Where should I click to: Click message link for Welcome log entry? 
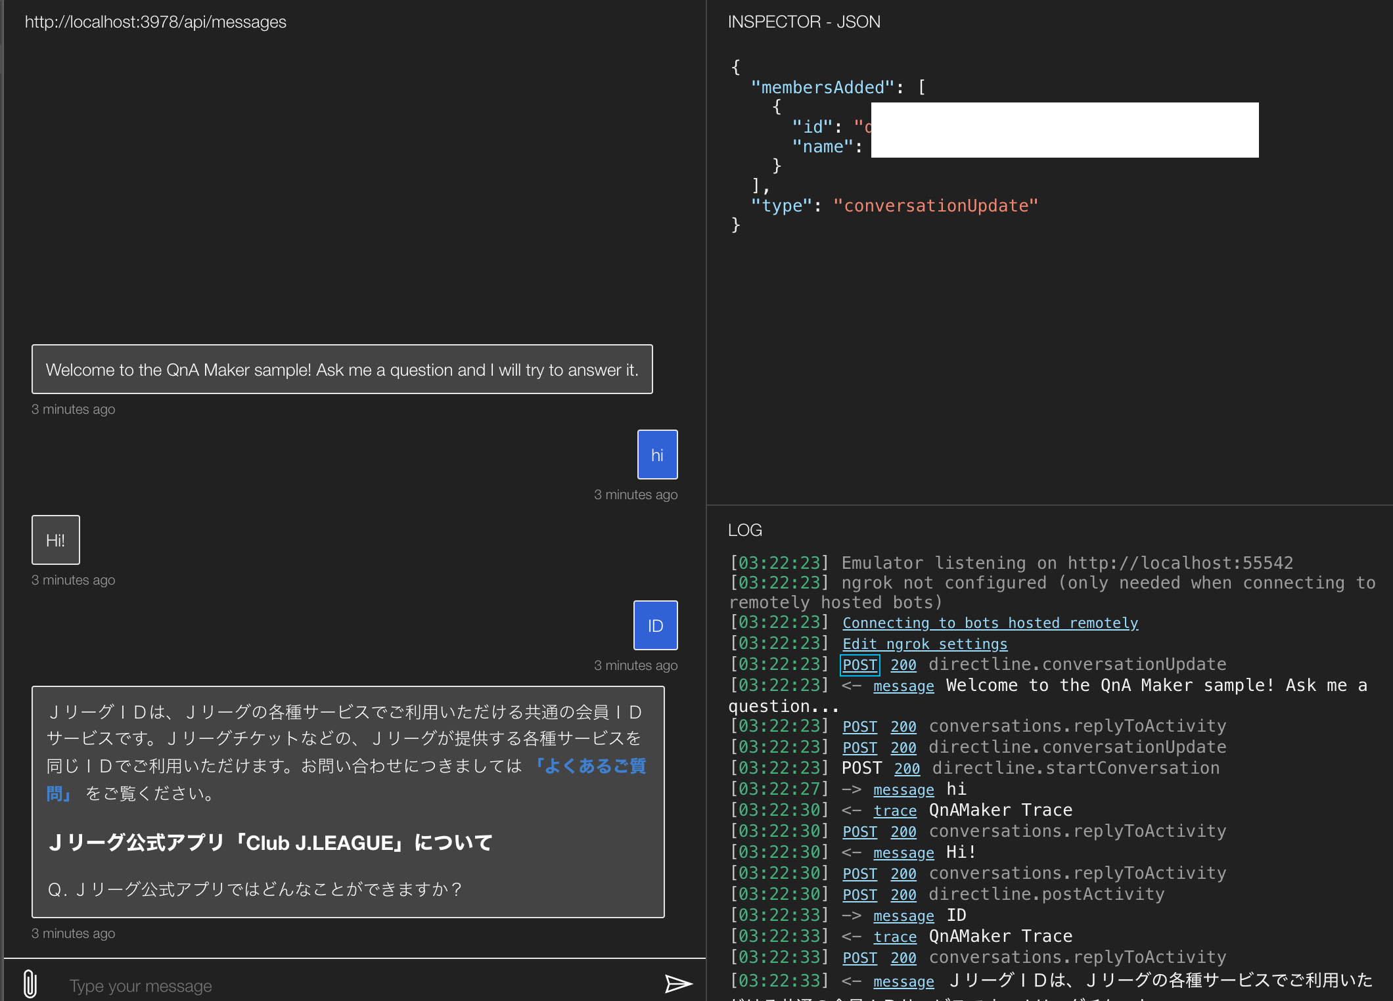coord(903,686)
